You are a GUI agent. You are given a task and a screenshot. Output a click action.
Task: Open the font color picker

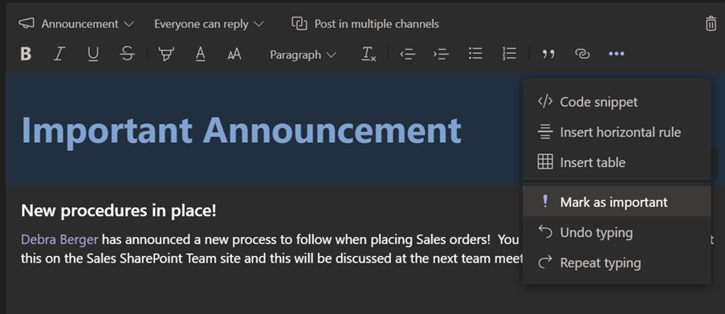pyautogui.click(x=200, y=54)
